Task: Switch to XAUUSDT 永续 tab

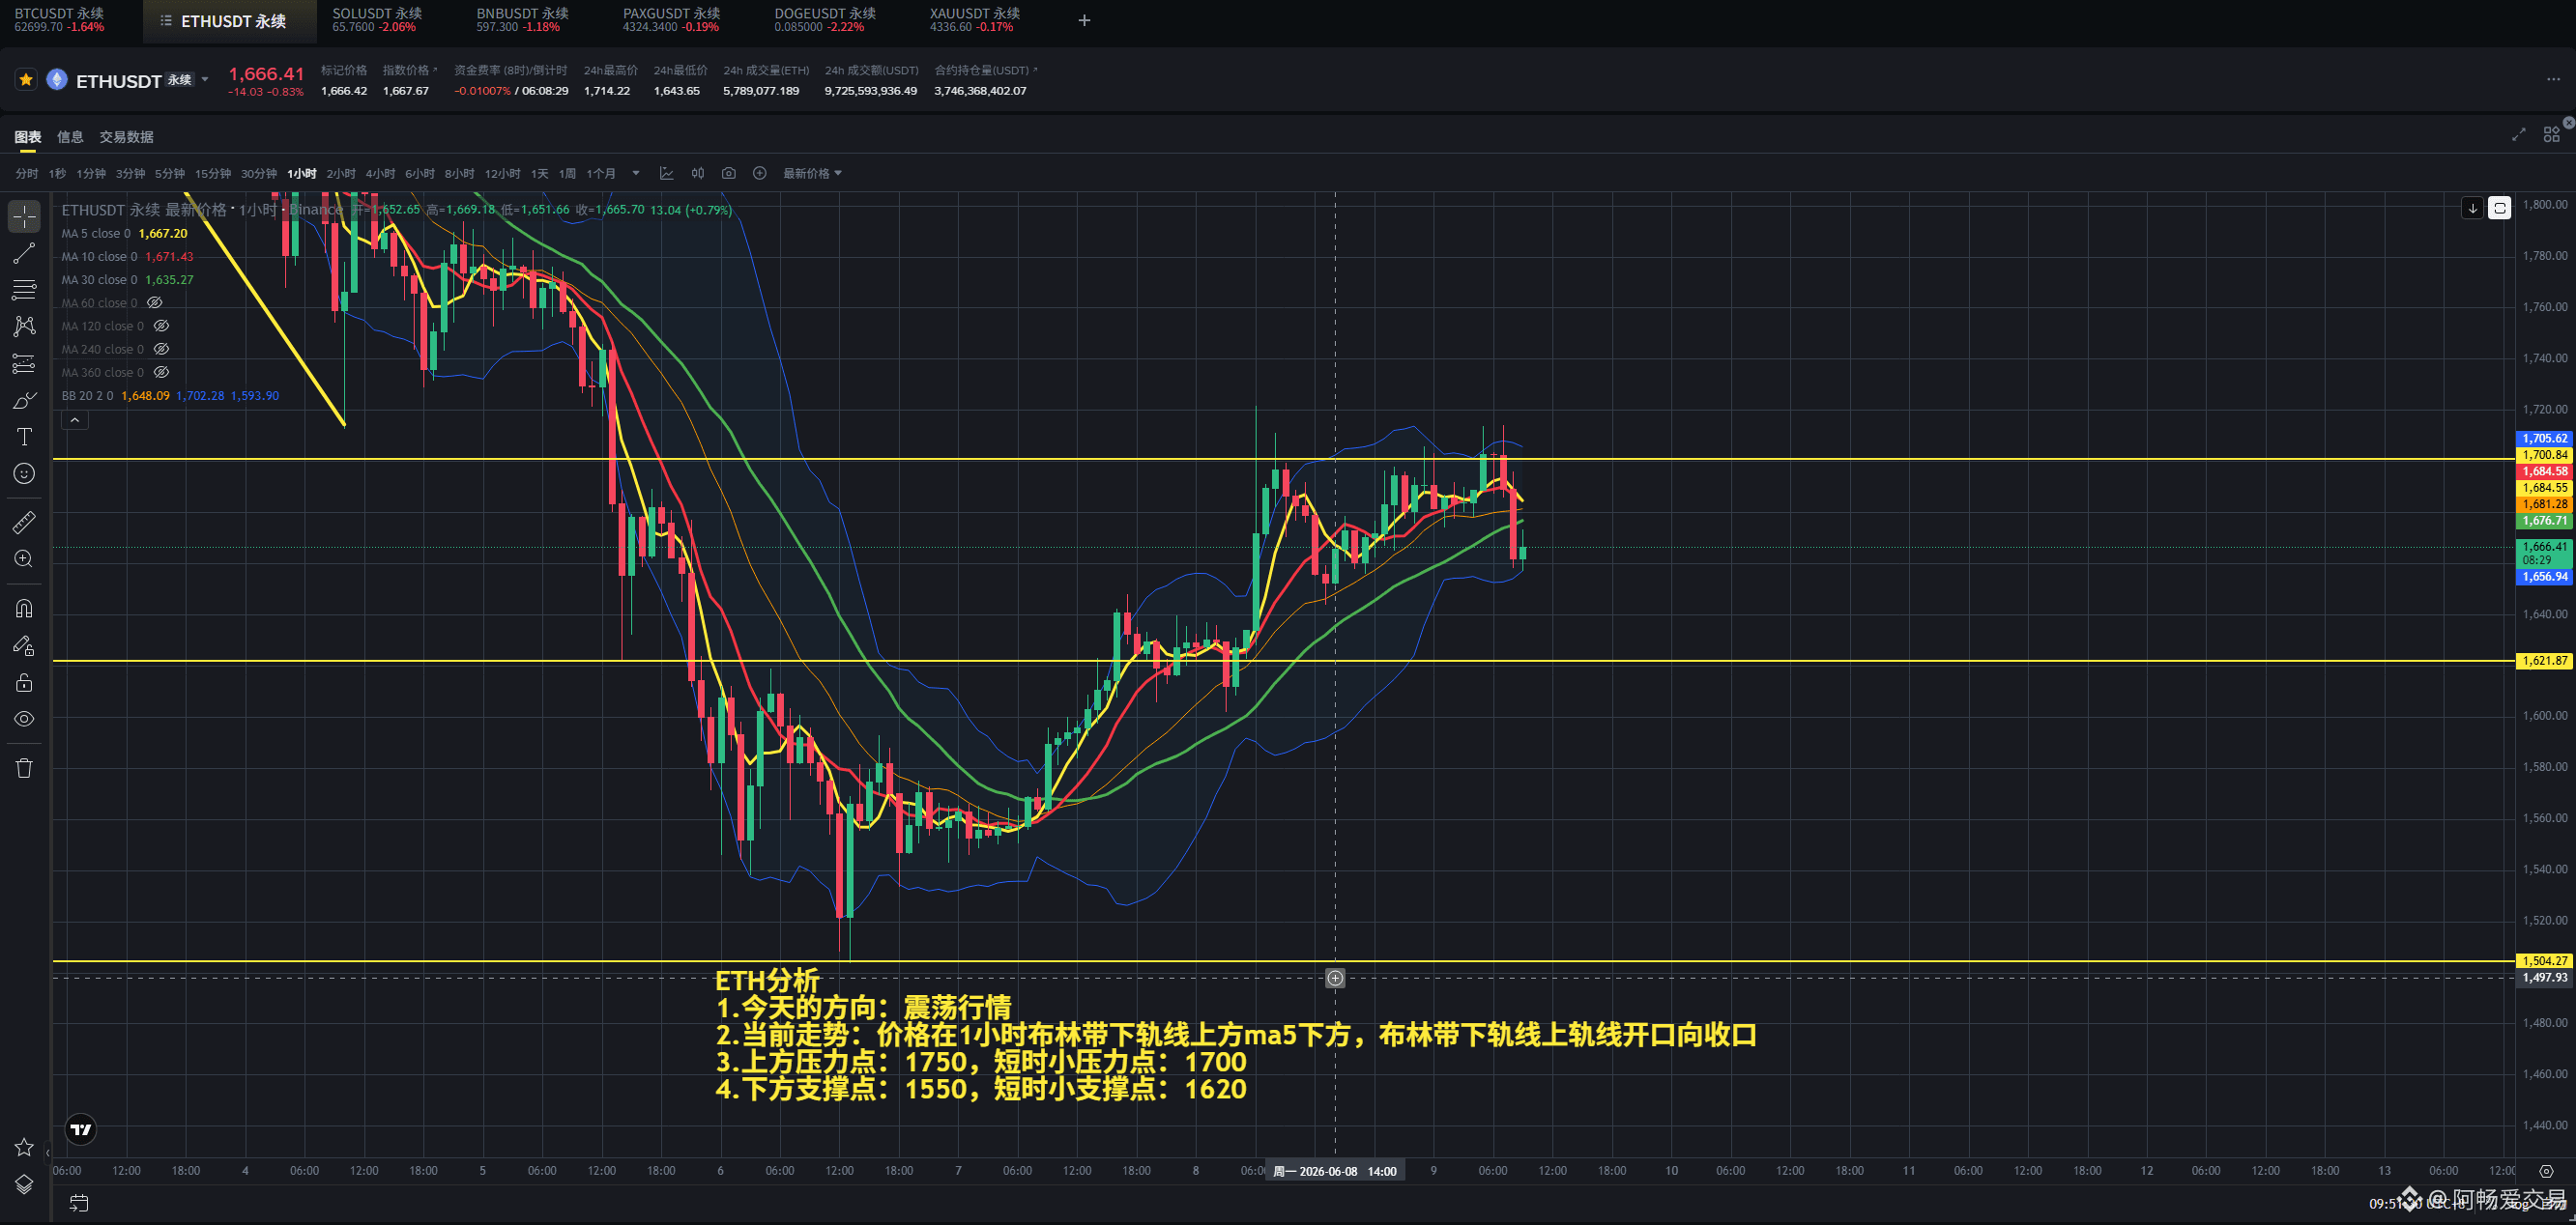Action: [x=975, y=20]
